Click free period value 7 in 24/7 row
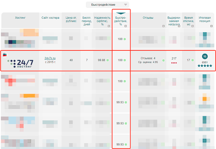Viewport: 216px width, 149px height. point(87,60)
